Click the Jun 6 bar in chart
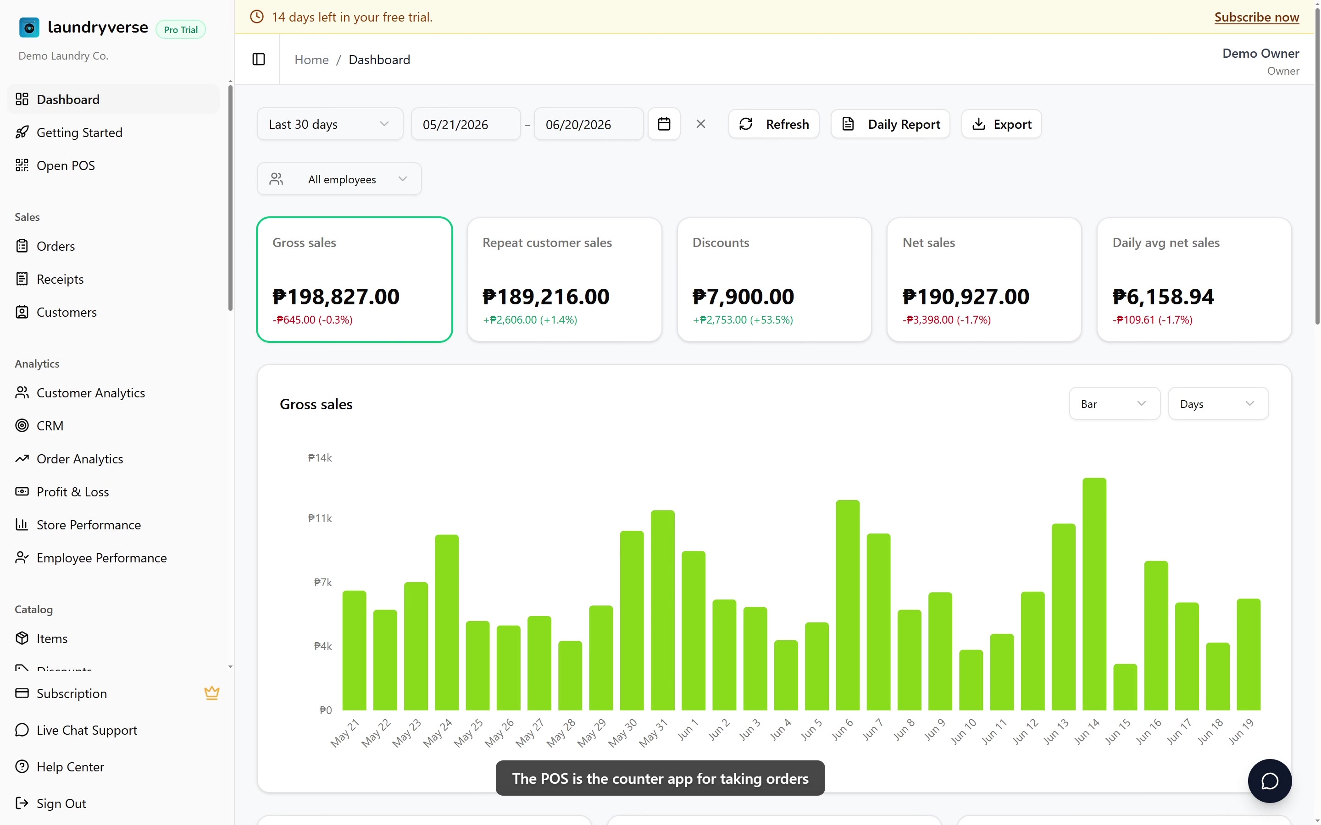Viewport: 1321px width, 825px height. point(847,605)
